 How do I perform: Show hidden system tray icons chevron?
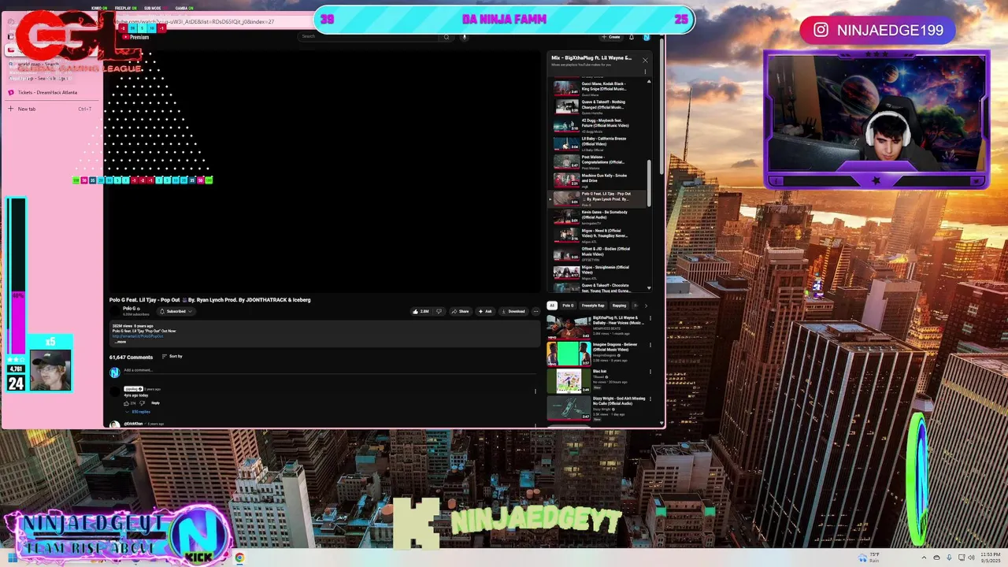tap(925, 558)
